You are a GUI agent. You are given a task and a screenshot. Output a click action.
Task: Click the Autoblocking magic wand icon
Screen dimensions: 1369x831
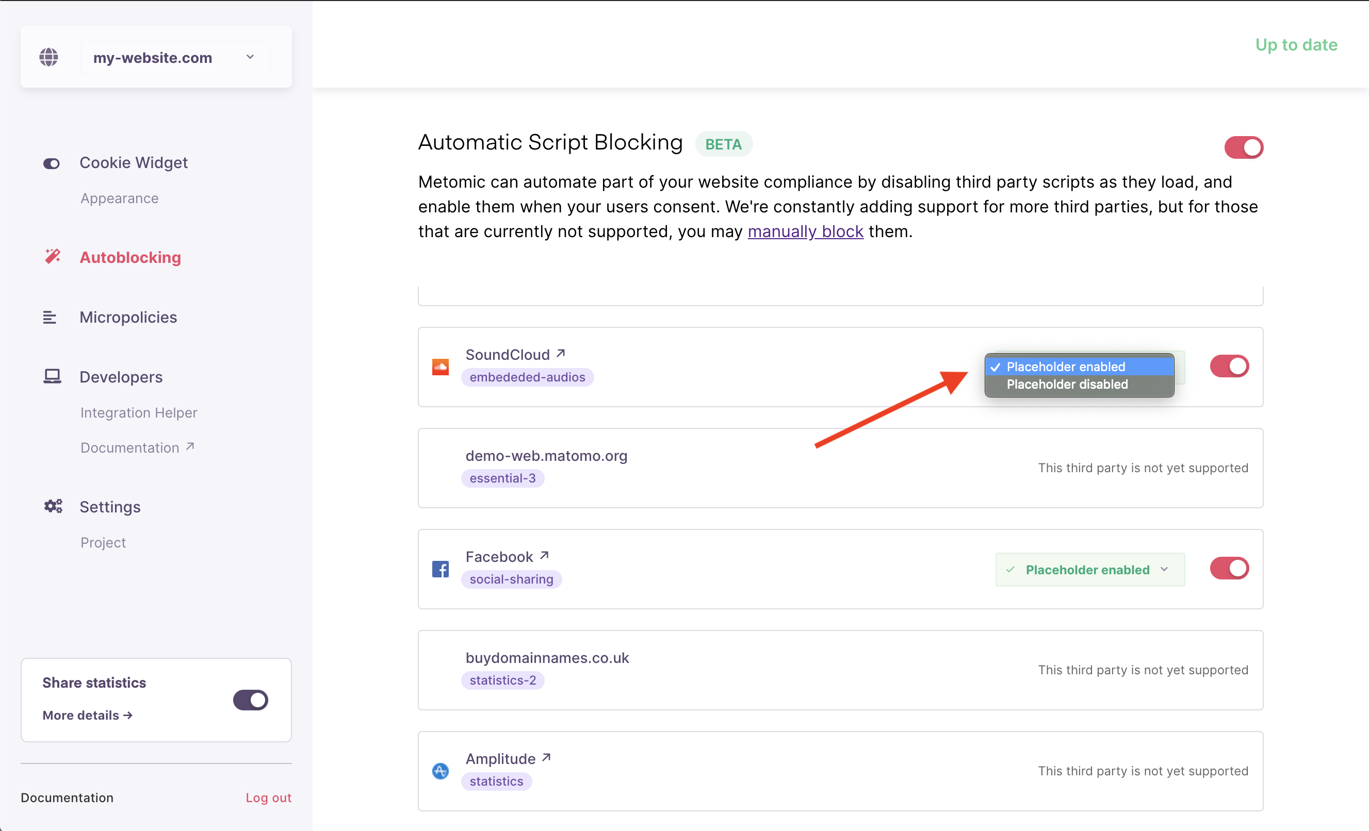53,257
